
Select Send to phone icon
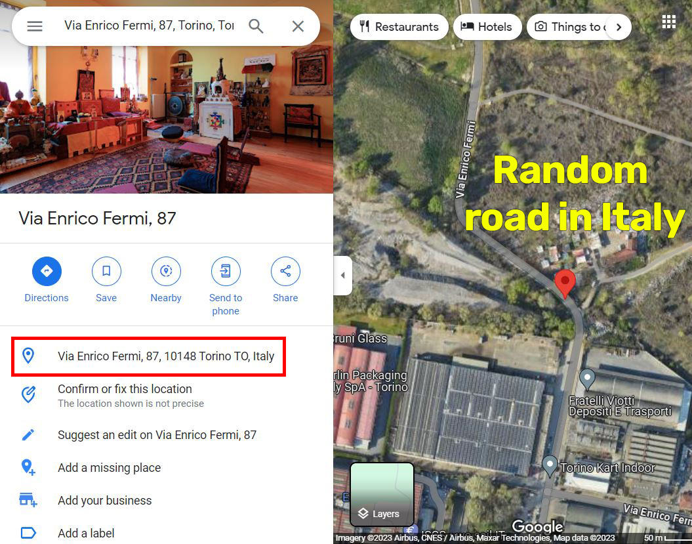click(x=226, y=271)
